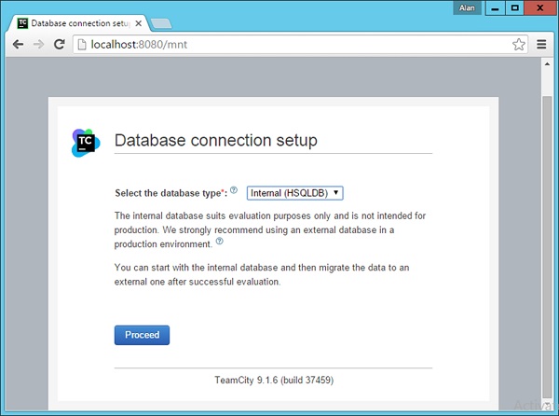Click the browser Forward arrow
The image size is (559, 416).
38,44
